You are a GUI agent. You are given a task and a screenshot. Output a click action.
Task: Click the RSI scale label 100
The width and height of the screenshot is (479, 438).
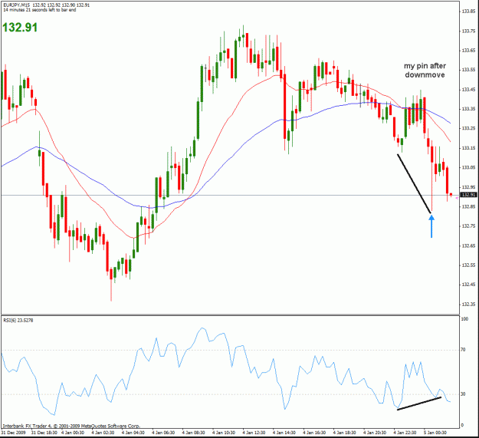tap(464, 319)
